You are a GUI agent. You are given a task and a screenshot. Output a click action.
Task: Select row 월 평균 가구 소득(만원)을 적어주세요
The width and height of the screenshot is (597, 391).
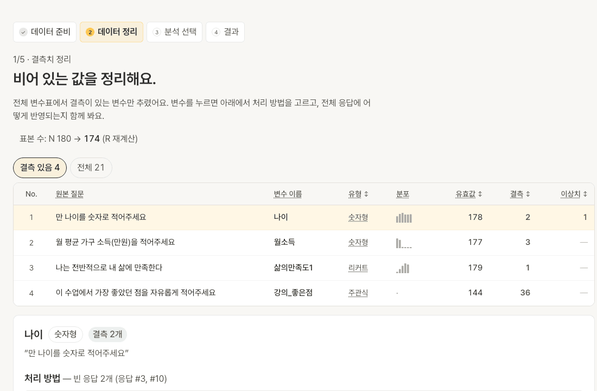[304, 243]
